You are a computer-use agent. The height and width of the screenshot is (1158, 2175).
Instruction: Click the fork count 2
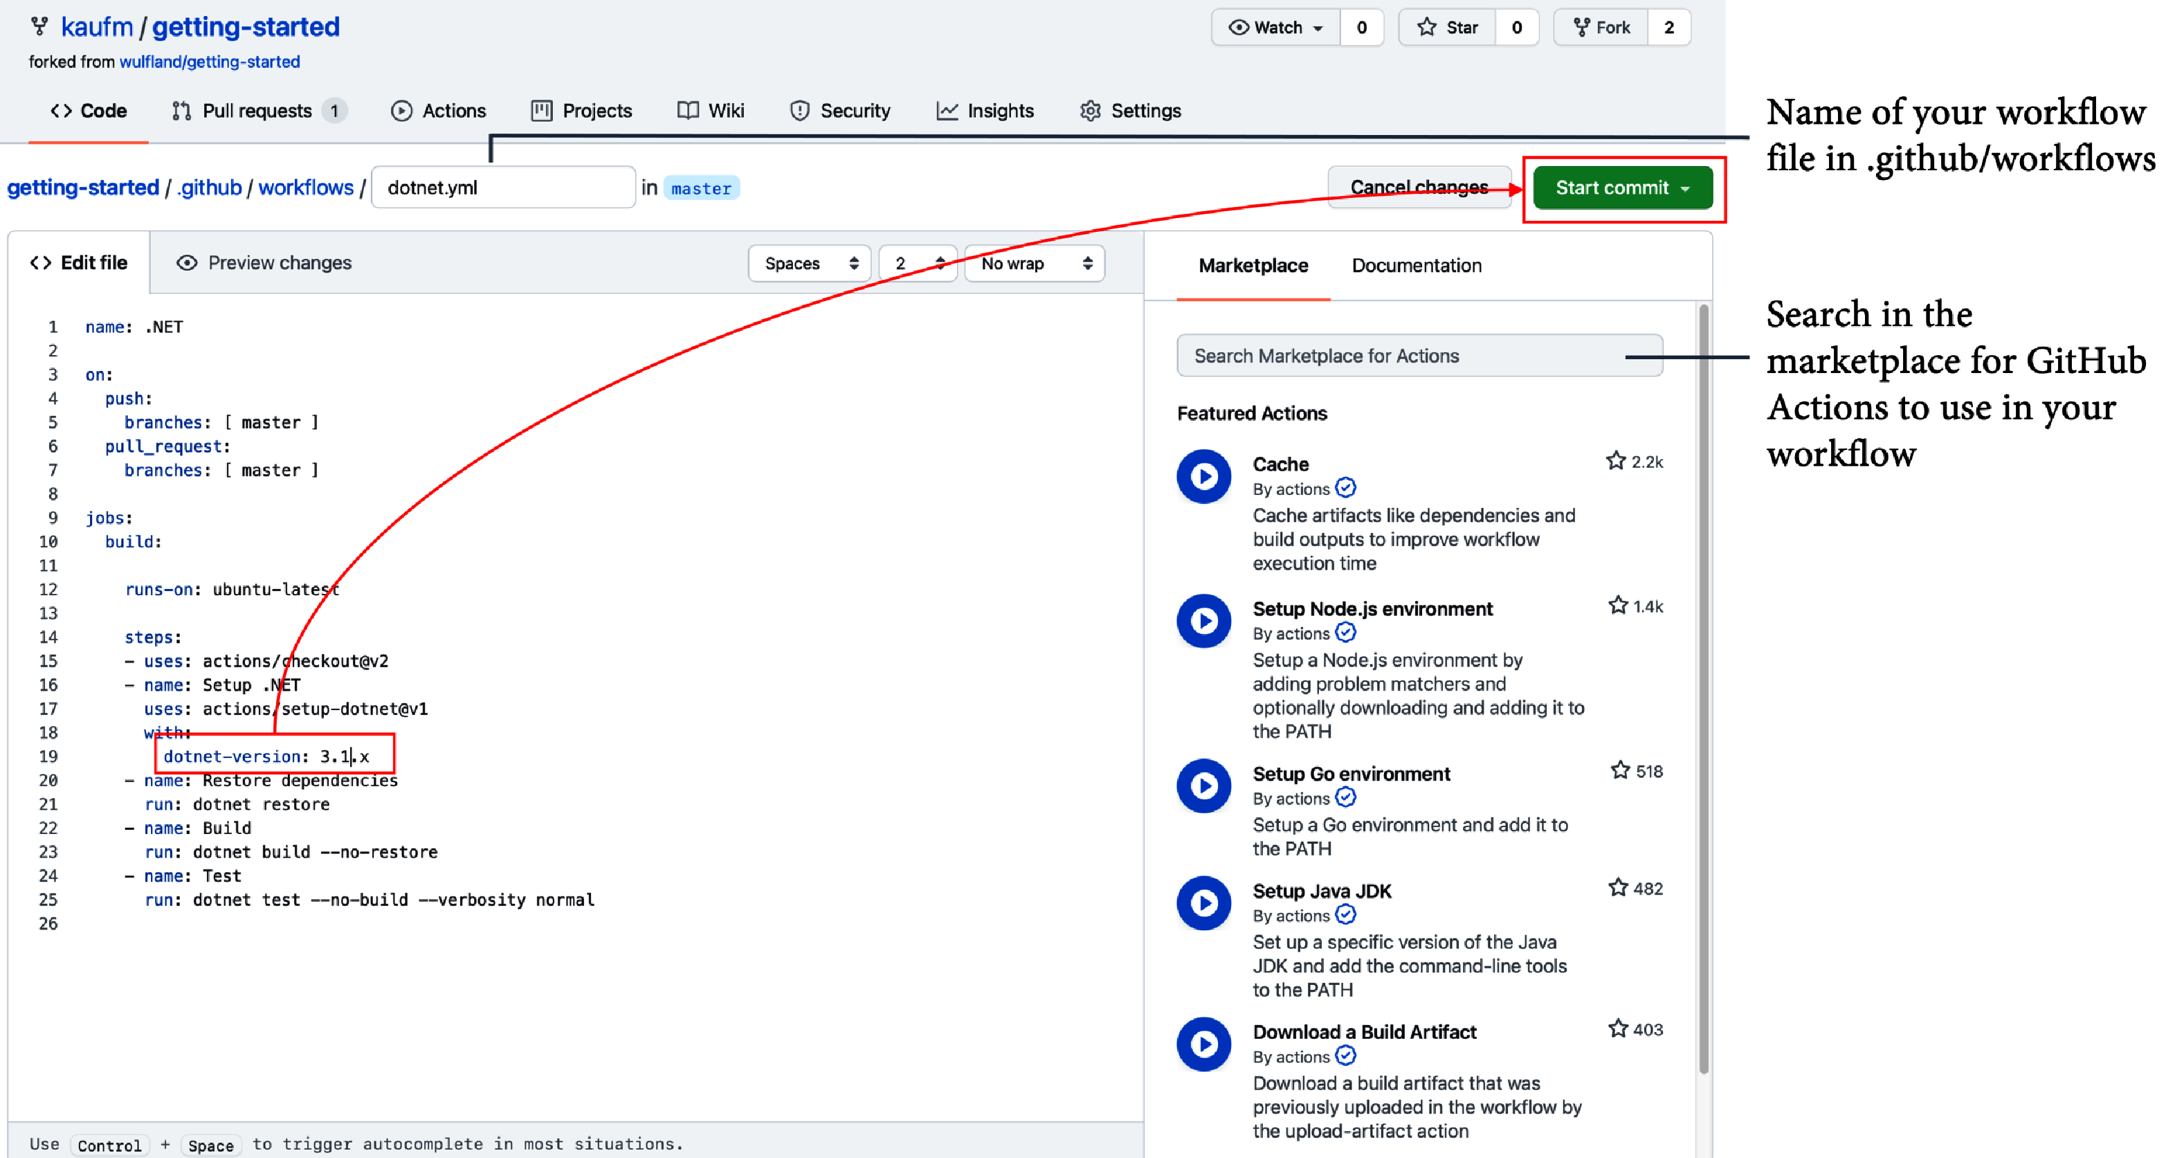pyautogui.click(x=1669, y=27)
